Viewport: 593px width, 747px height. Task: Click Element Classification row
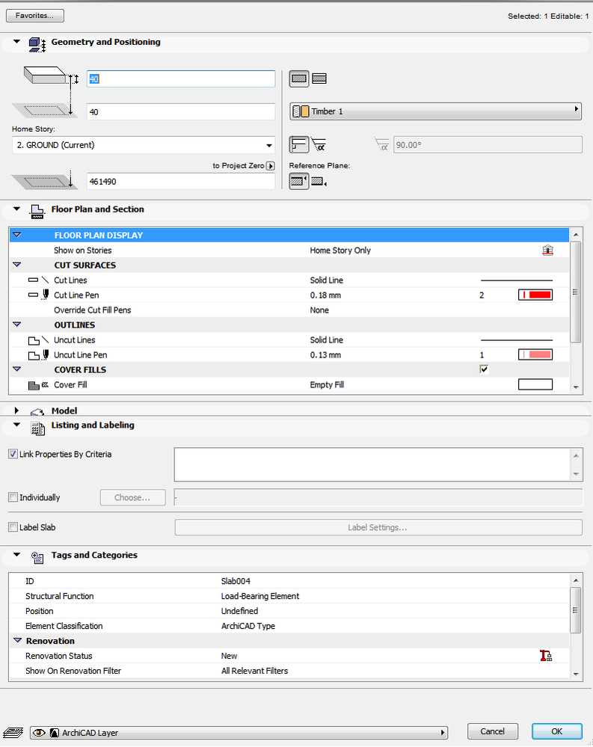pos(289,626)
